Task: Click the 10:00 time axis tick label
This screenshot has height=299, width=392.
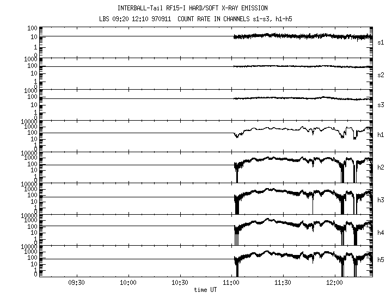Action: coord(128,283)
